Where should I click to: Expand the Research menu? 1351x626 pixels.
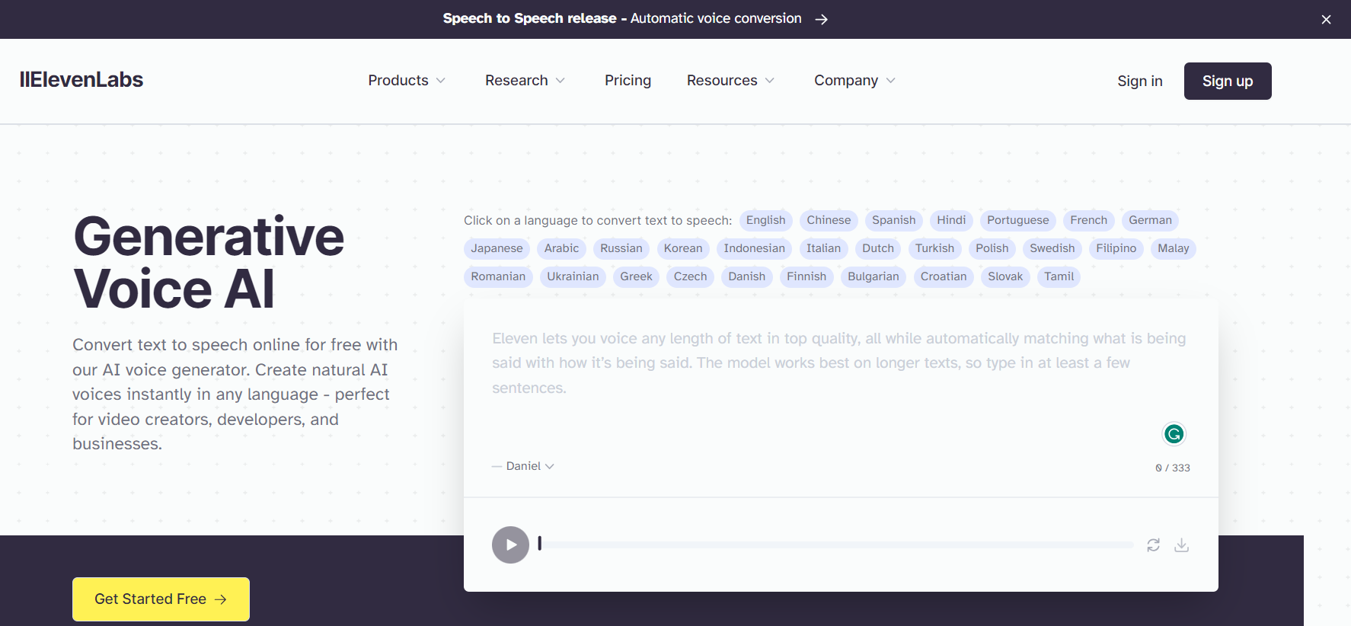(525, 81)
